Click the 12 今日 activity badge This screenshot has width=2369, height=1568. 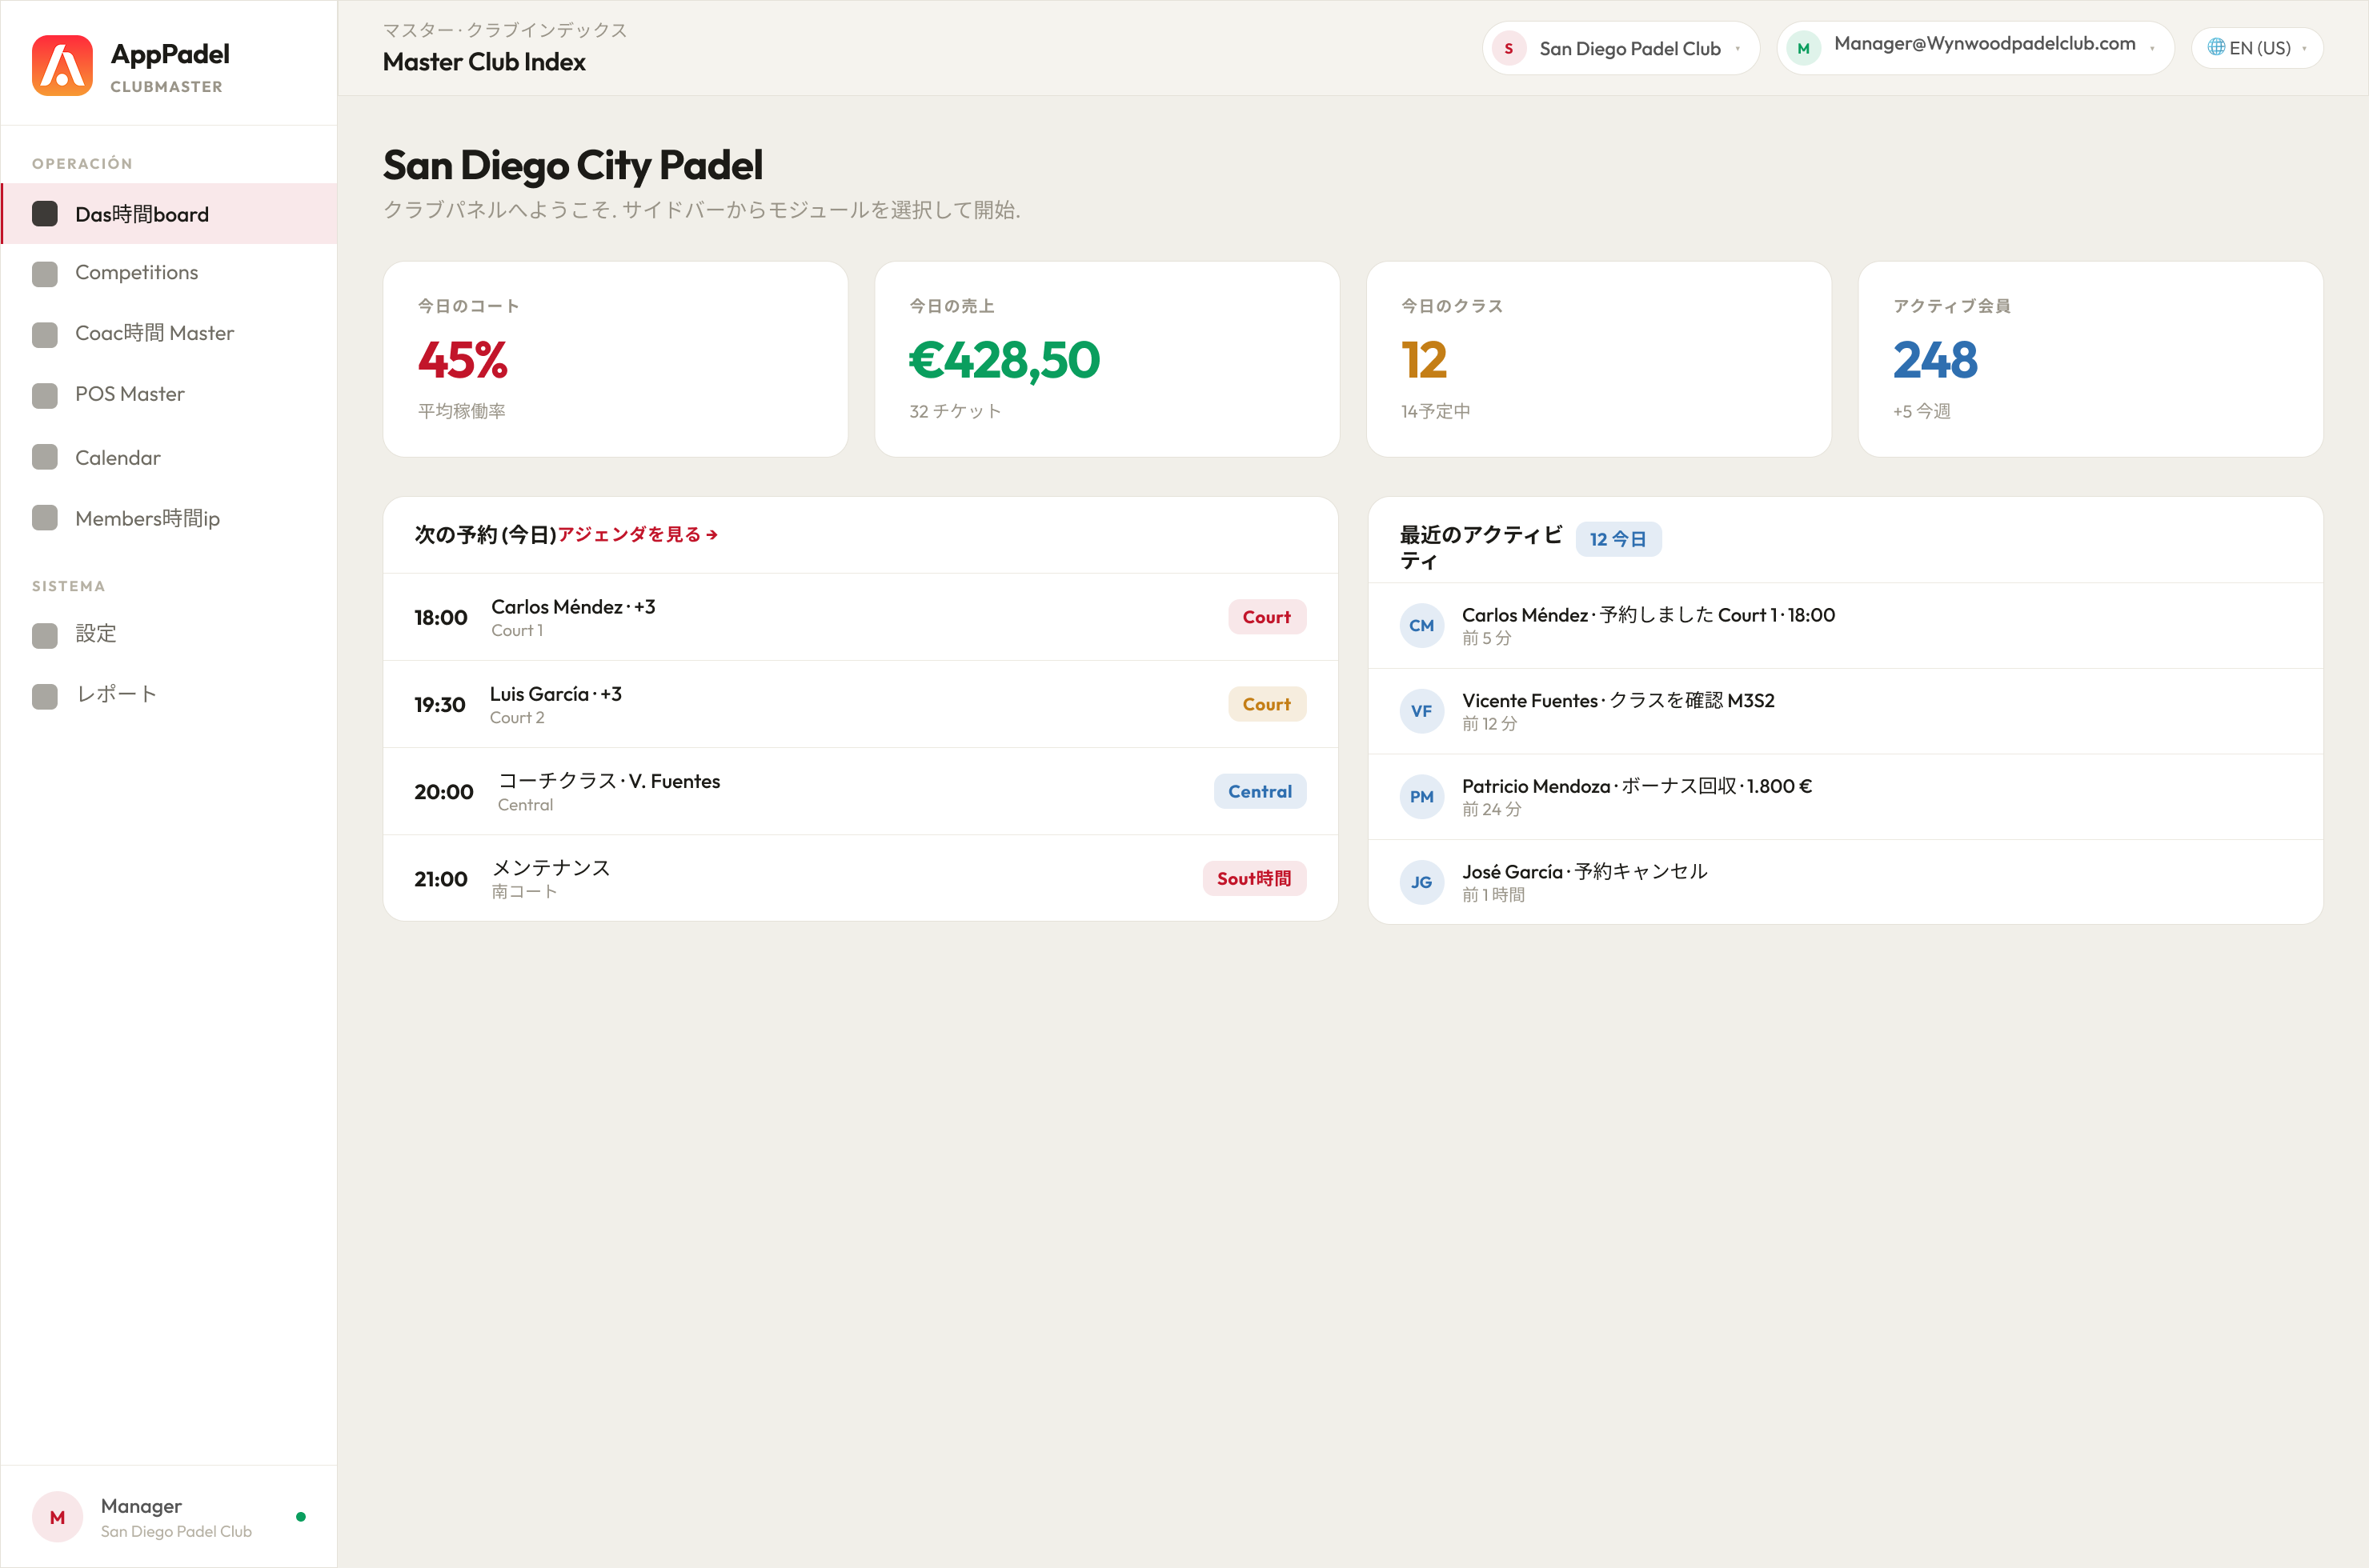pos(1617,539)
